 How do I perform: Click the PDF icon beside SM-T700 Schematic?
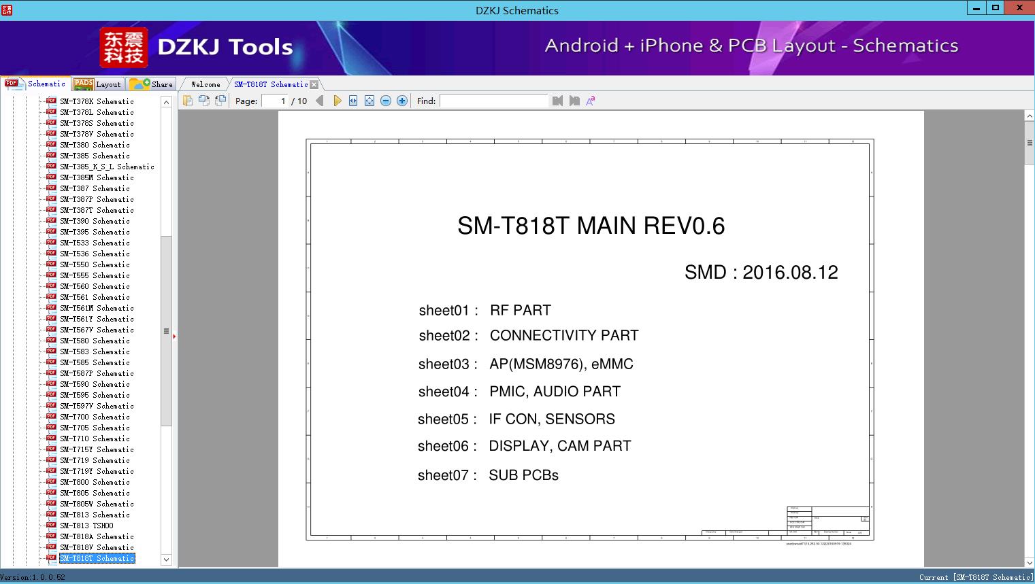pyautogui.click(x=51, y=416)
